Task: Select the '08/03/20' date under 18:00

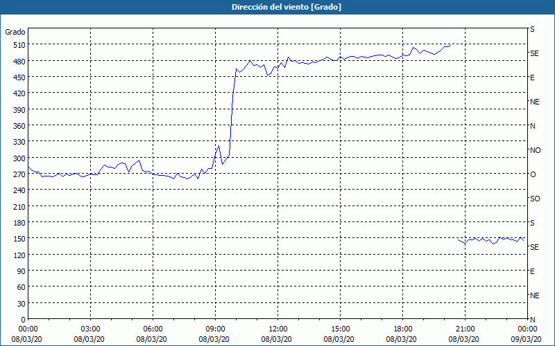Action: pos(402,340)
